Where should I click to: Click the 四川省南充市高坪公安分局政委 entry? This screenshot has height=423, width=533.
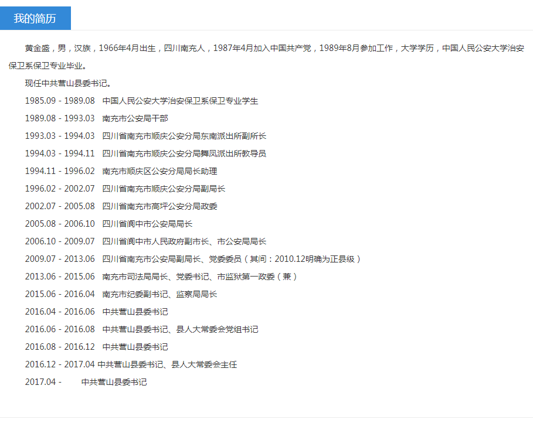pyautogui.click(x=159, y=206)
